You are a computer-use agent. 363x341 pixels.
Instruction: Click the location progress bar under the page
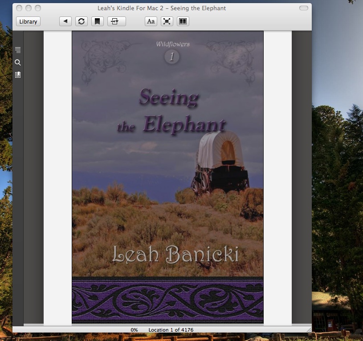coord(167,325)
